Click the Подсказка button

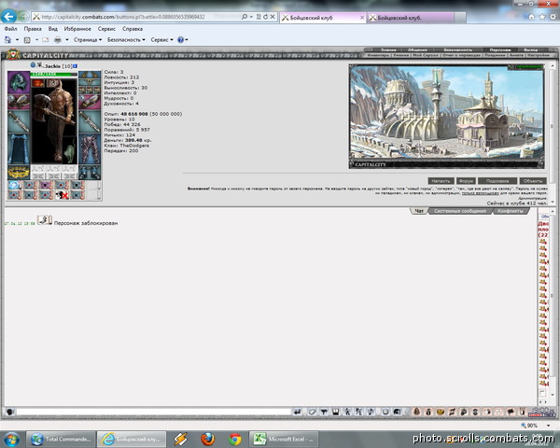pos(497,181)
